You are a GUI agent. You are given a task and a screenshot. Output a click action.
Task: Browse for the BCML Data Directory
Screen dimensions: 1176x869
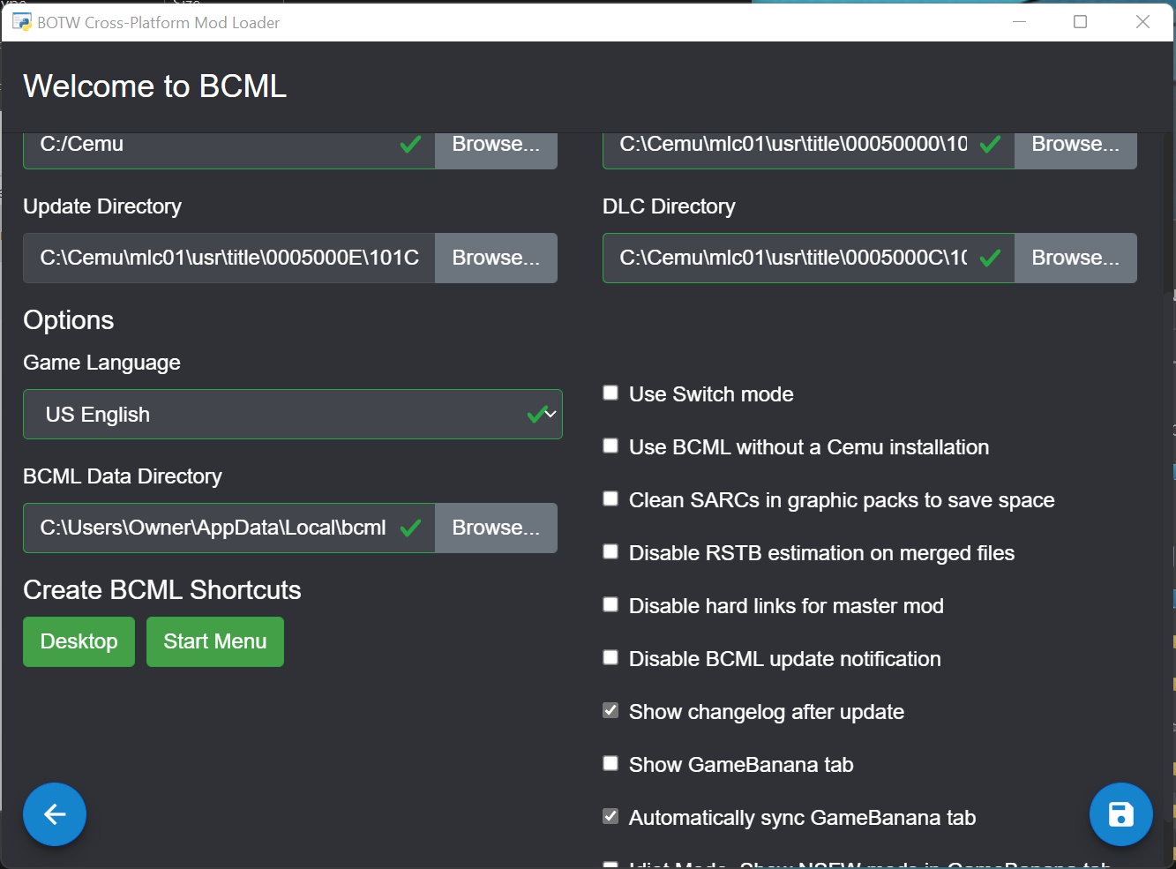coord(496,528)
